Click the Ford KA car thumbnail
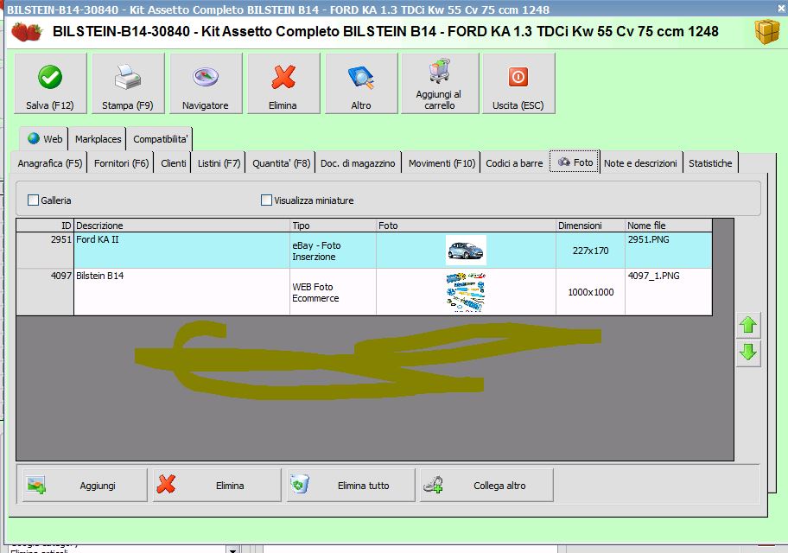The width and height of the screenshot is (788, 553). point(466,250)
